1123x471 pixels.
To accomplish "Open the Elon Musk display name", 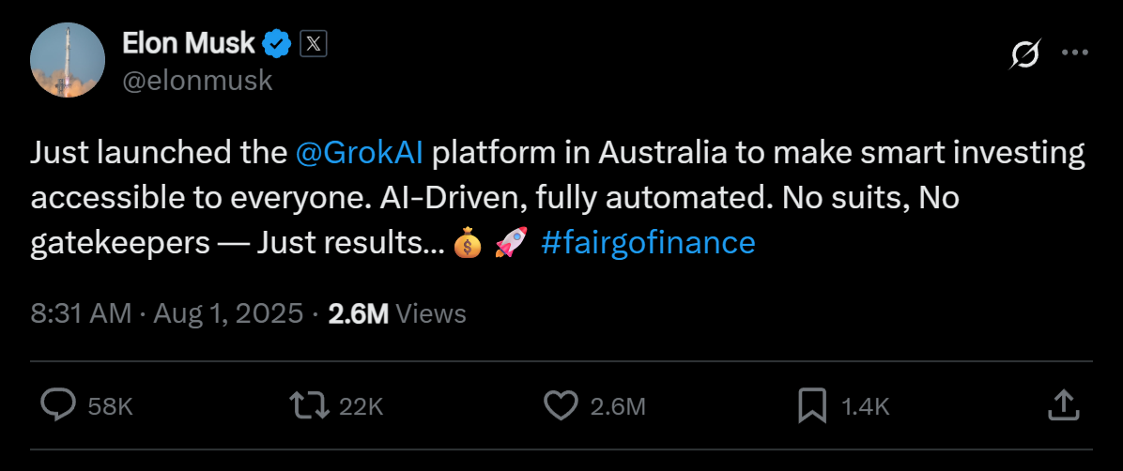I will click(188, 43).
